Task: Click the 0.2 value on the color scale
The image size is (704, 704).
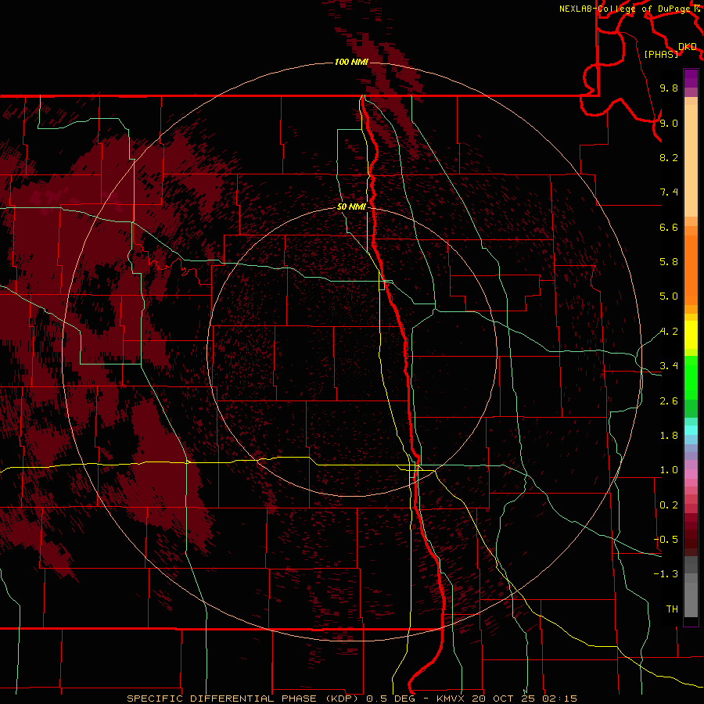Action: (x=669, y=505)
